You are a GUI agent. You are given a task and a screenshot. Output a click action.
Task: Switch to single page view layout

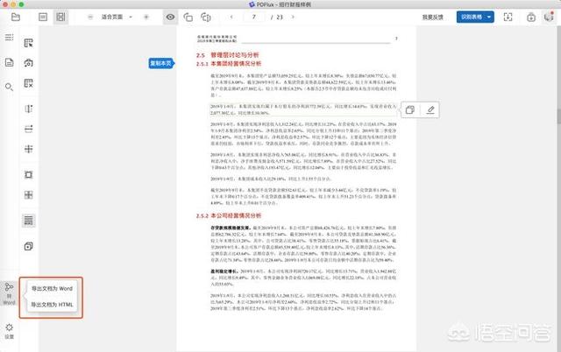coord(42,17)
